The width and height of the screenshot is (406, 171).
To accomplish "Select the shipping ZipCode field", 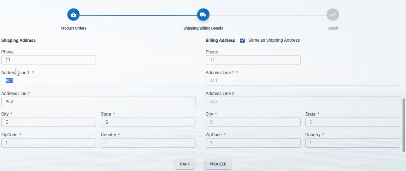I will point(49,143).
